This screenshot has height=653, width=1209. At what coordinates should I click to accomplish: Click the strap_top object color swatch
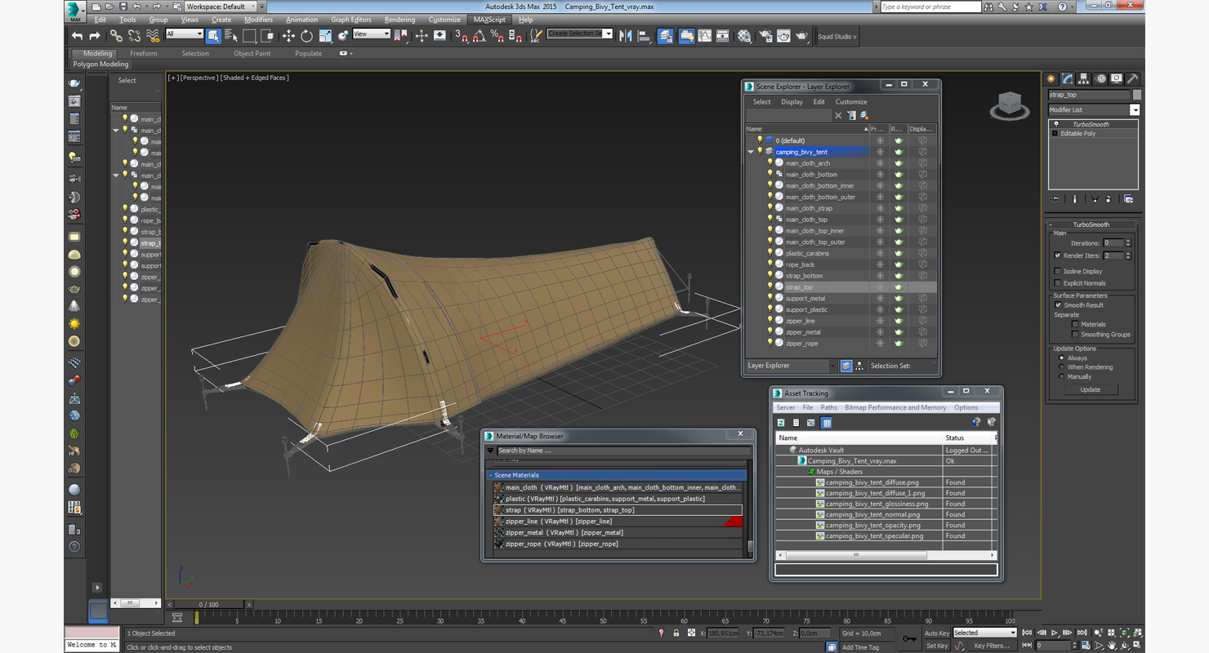coord(1137,95)
